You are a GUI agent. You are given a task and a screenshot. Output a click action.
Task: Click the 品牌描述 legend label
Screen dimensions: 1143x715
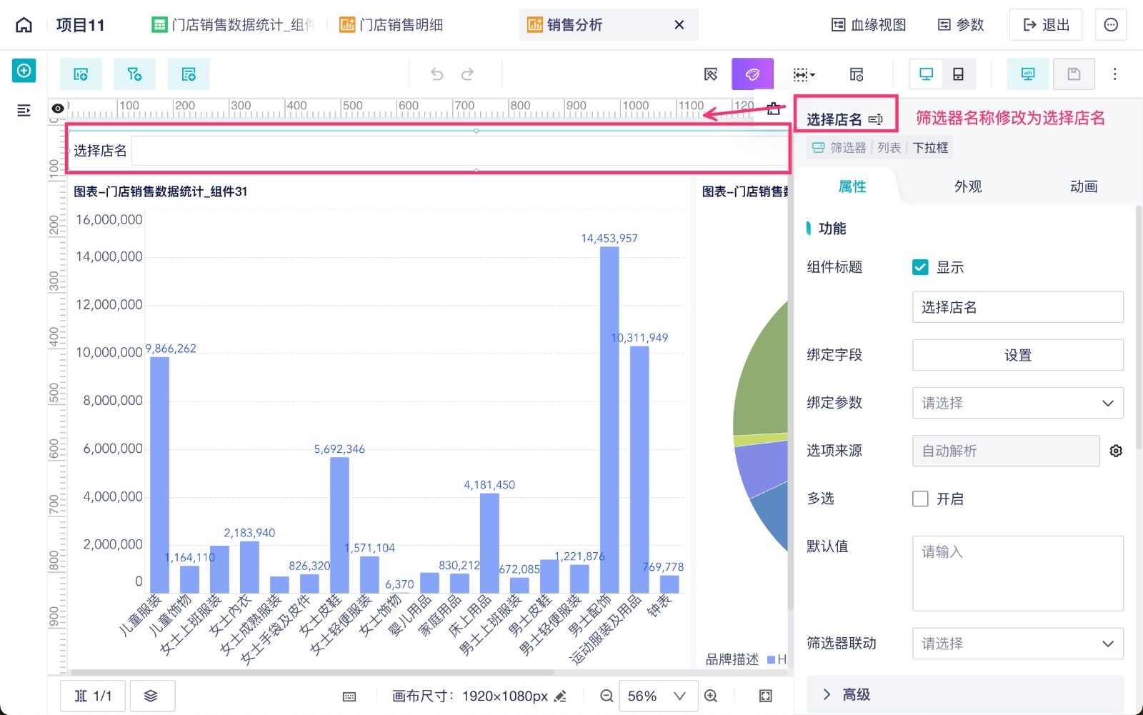(732, 659)
